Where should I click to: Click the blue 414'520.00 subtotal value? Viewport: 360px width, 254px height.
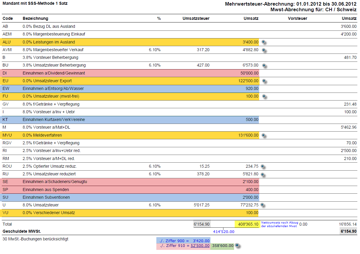click(223, 232)
